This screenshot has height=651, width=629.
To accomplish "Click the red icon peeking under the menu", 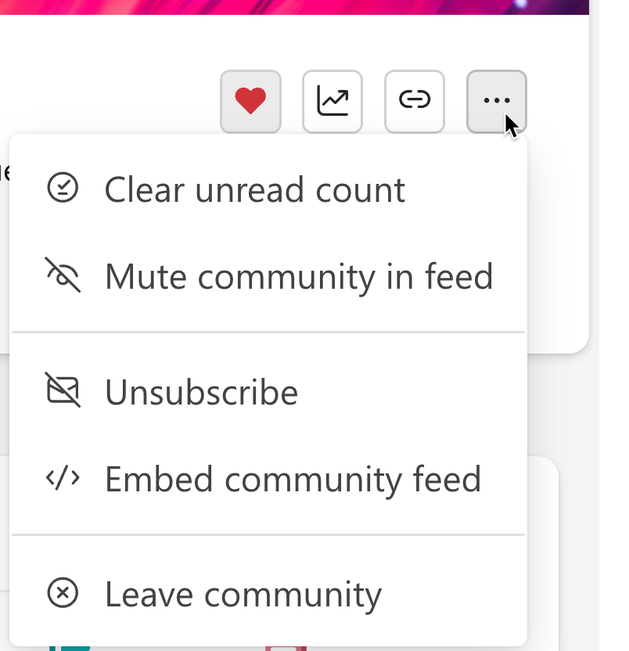I will click(286, 648).
